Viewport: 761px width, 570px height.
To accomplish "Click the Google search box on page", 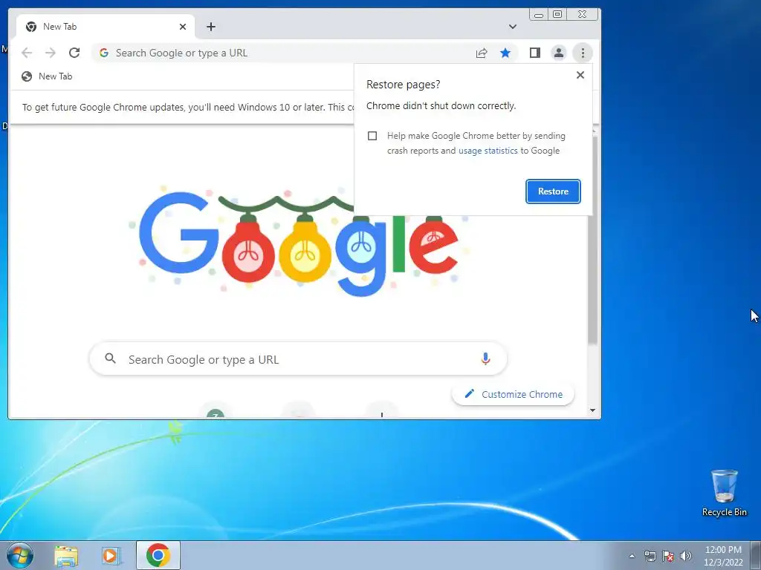I will click(298, 359).
